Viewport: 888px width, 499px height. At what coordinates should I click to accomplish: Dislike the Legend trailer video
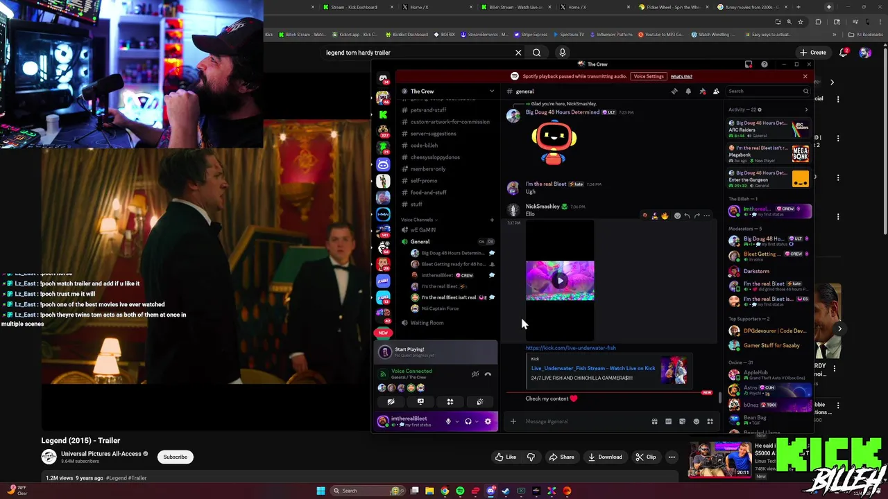click(531, 457)
